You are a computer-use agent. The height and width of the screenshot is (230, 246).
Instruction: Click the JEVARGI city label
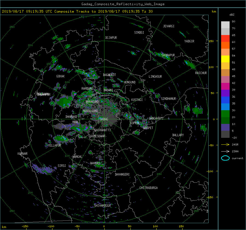[x=169, y=26]
